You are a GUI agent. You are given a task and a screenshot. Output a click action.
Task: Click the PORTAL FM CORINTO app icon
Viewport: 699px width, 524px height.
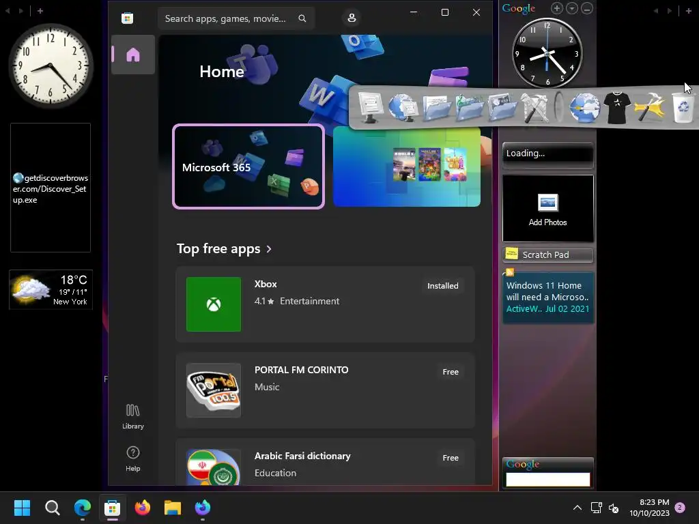[214, 390]
